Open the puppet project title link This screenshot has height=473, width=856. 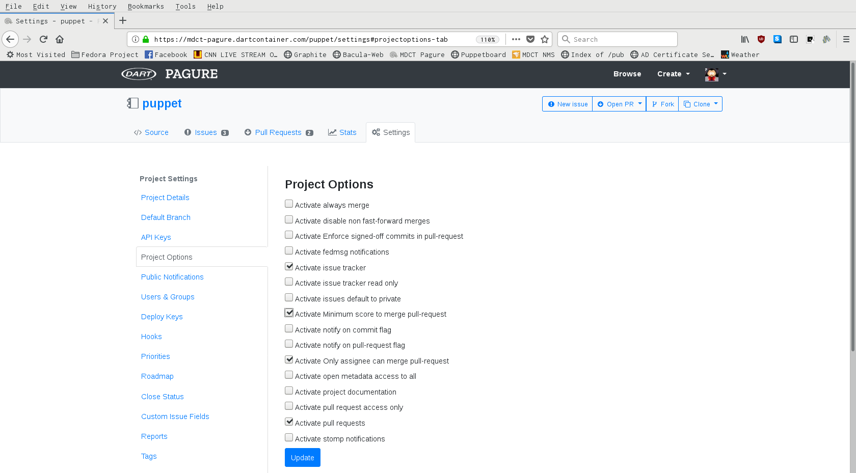[162, 103]
